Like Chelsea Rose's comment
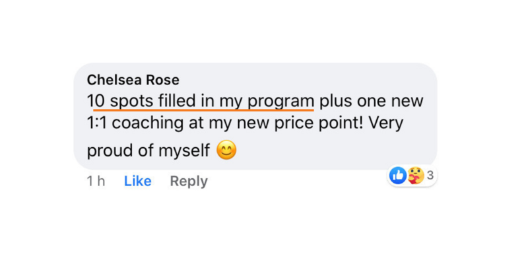The width and height of the screenshot is (528, 264). [x=138, y=181]
